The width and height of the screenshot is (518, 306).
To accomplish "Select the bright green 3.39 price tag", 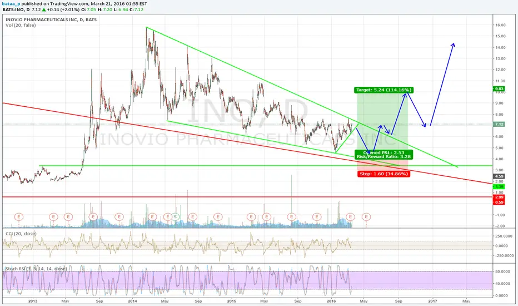I will coord(499,187).
